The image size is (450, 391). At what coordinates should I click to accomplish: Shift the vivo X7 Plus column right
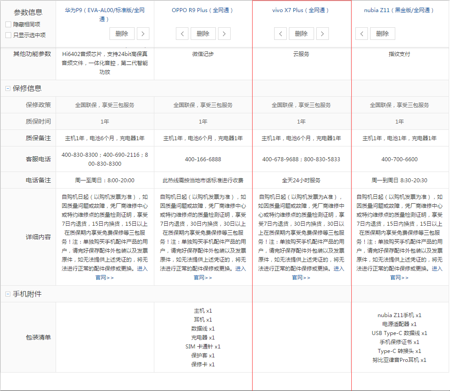coord(322,34)
